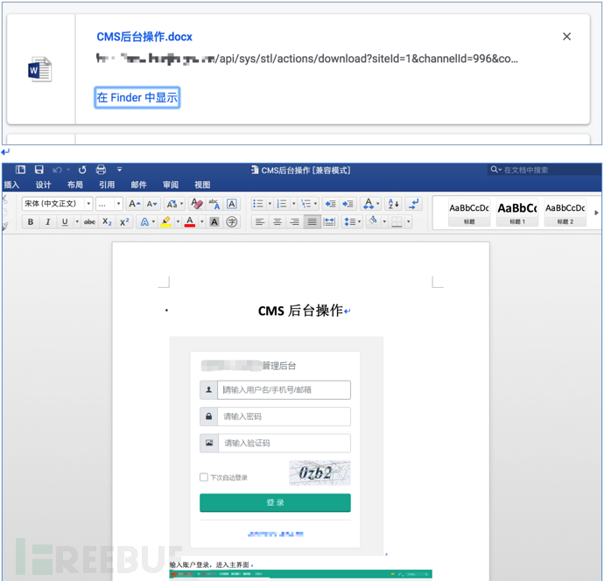Toggle Character Shading gray A button
This screenshot has height=581, width=604.
[x=214, y=221]
